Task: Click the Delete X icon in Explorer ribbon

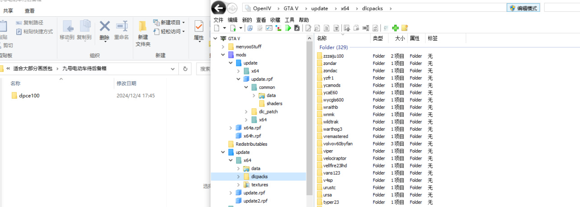Action: pyautogui.click(x=105, y=26)
